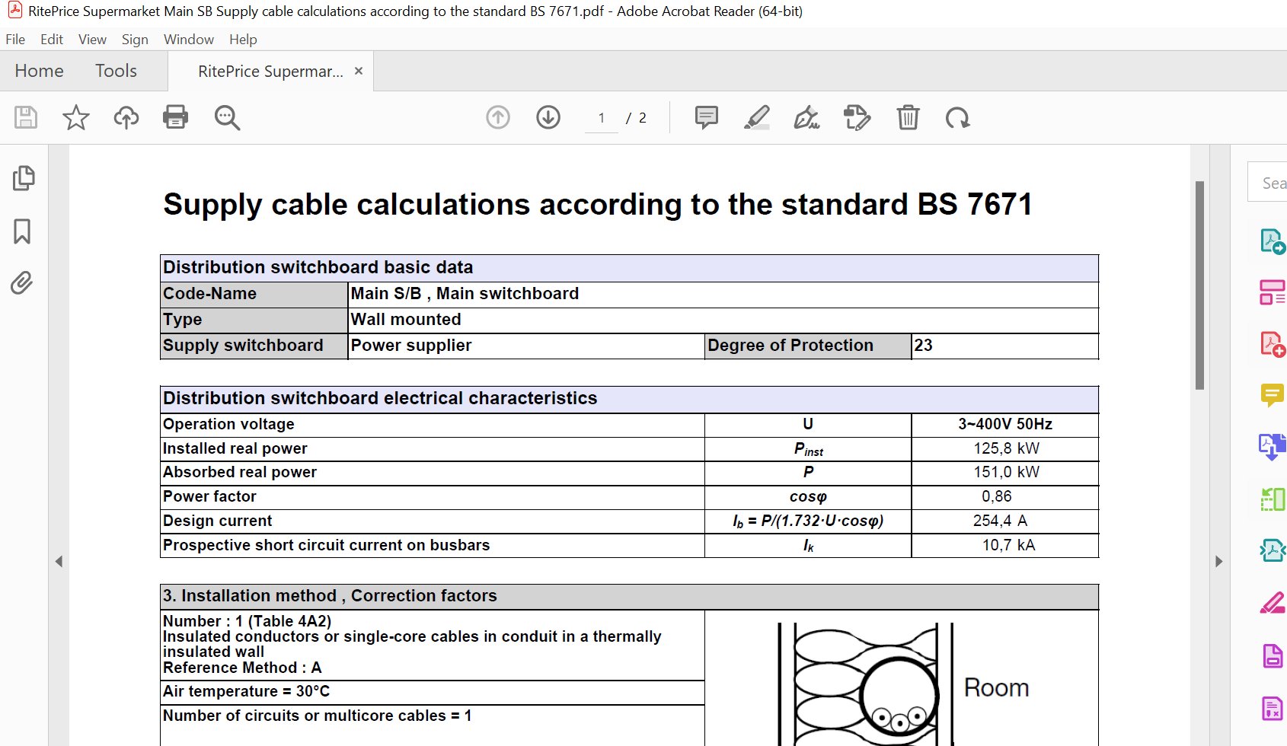The width and height of the screenshot is (1287, 746).
Task: Open the Add Sticky Note comment tool
Action: (706, 118)
